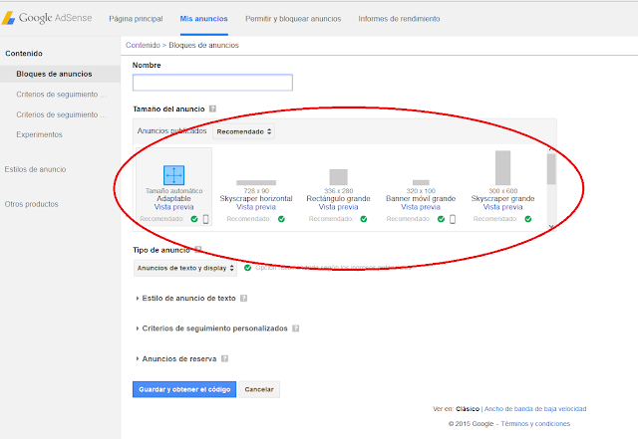638x439 pixels.
Task: Select the Adaptable auto-size ad icon
Action: point(173,175)
